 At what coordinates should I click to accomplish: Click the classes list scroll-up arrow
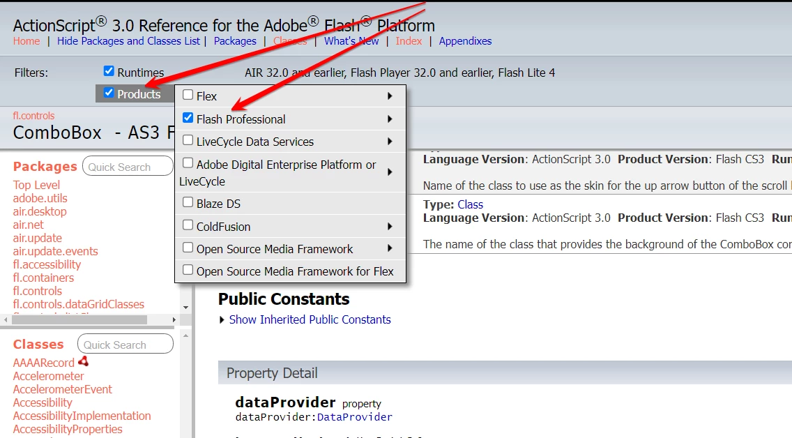[x=186, y=335]
